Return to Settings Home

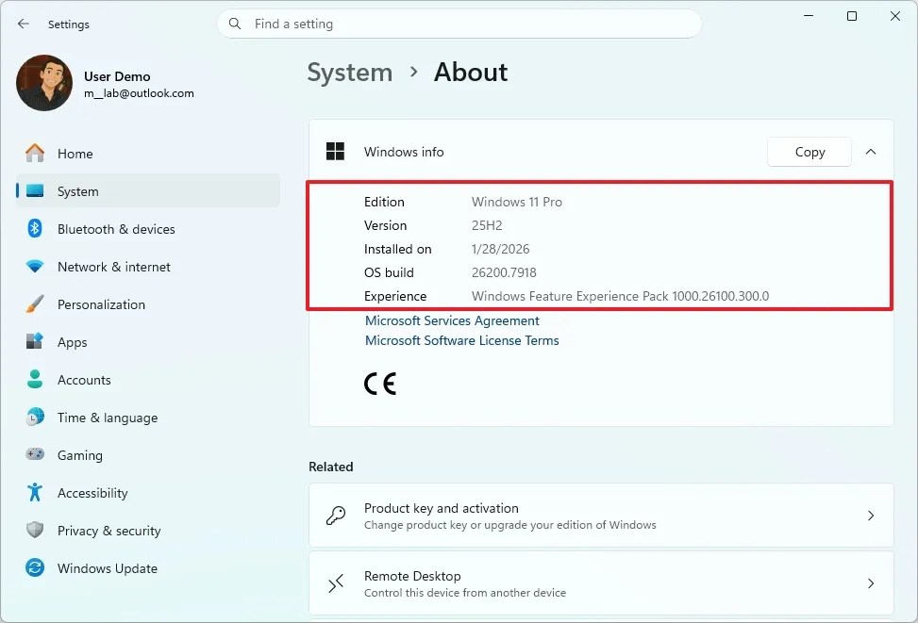coord(75,154)
